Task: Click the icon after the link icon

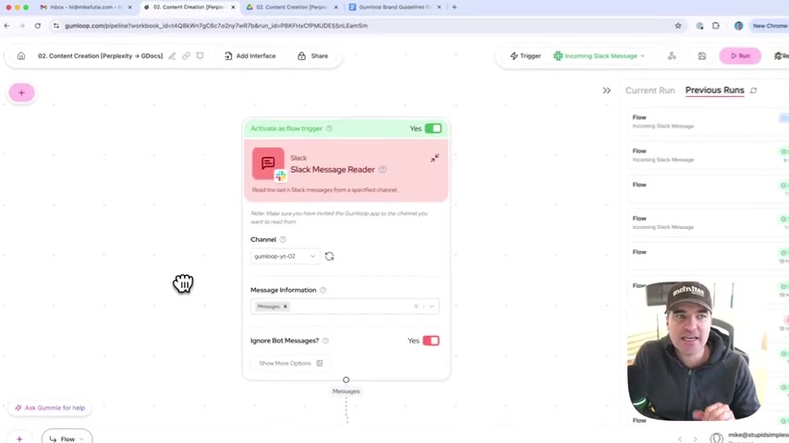Action: [x=200, y=55]
